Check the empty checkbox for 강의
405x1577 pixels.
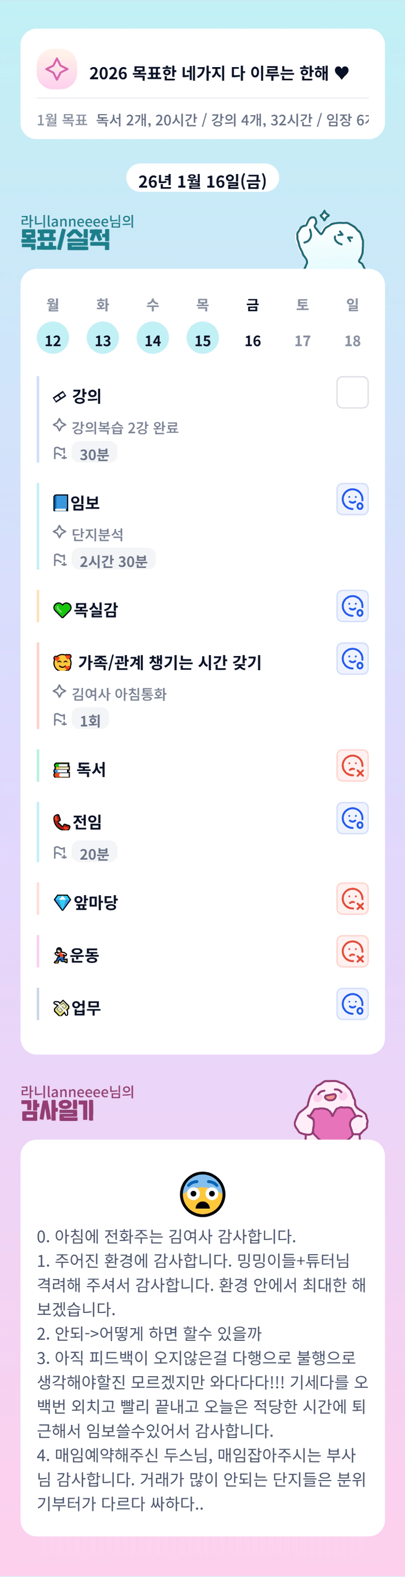click(x=353, y=392)
